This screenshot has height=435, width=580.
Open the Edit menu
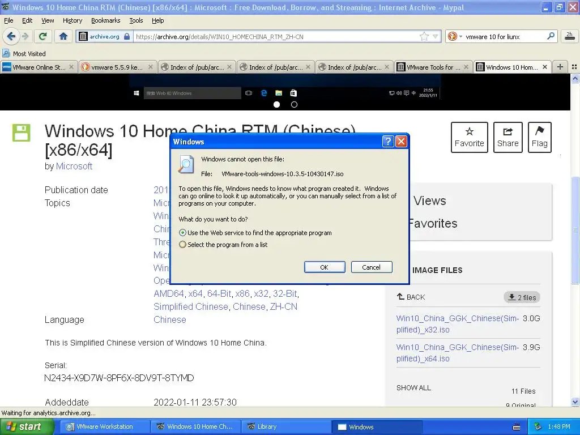27,20
